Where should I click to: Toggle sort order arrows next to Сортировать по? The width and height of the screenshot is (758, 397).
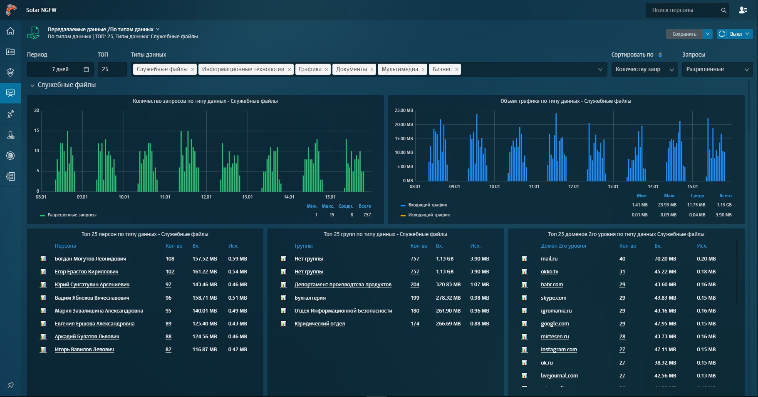pos(660,55)
